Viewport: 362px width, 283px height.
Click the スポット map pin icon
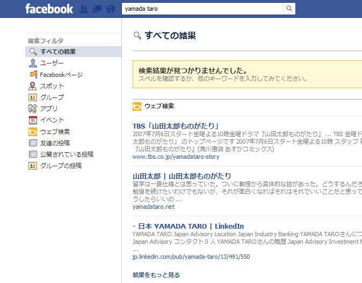coord(33,86)
